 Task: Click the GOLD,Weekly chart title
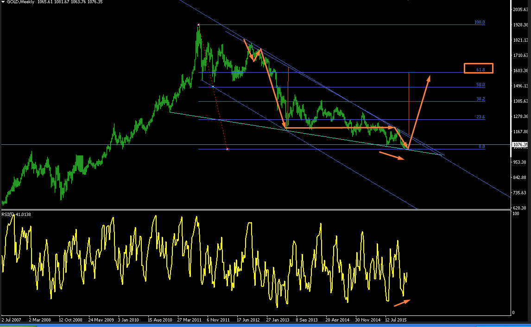20,2
